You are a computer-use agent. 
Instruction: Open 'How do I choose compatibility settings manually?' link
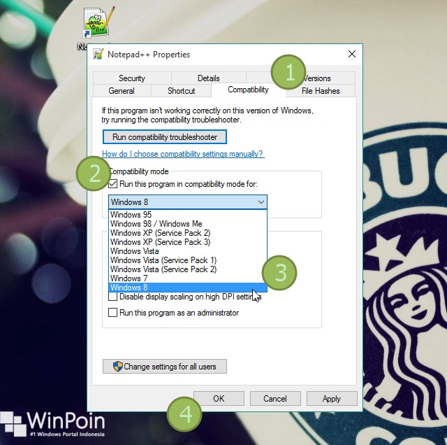182,154
